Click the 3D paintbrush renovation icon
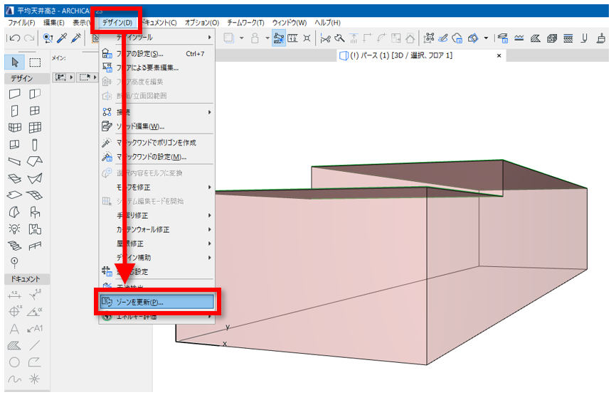The width and height of the screenshot is (616, 397). point(600,38)
